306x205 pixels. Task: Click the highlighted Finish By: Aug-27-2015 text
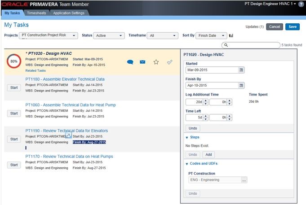click(x=89, y=142)
